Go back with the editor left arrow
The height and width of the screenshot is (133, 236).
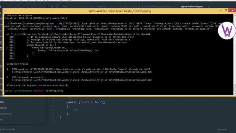coord(52,7)
